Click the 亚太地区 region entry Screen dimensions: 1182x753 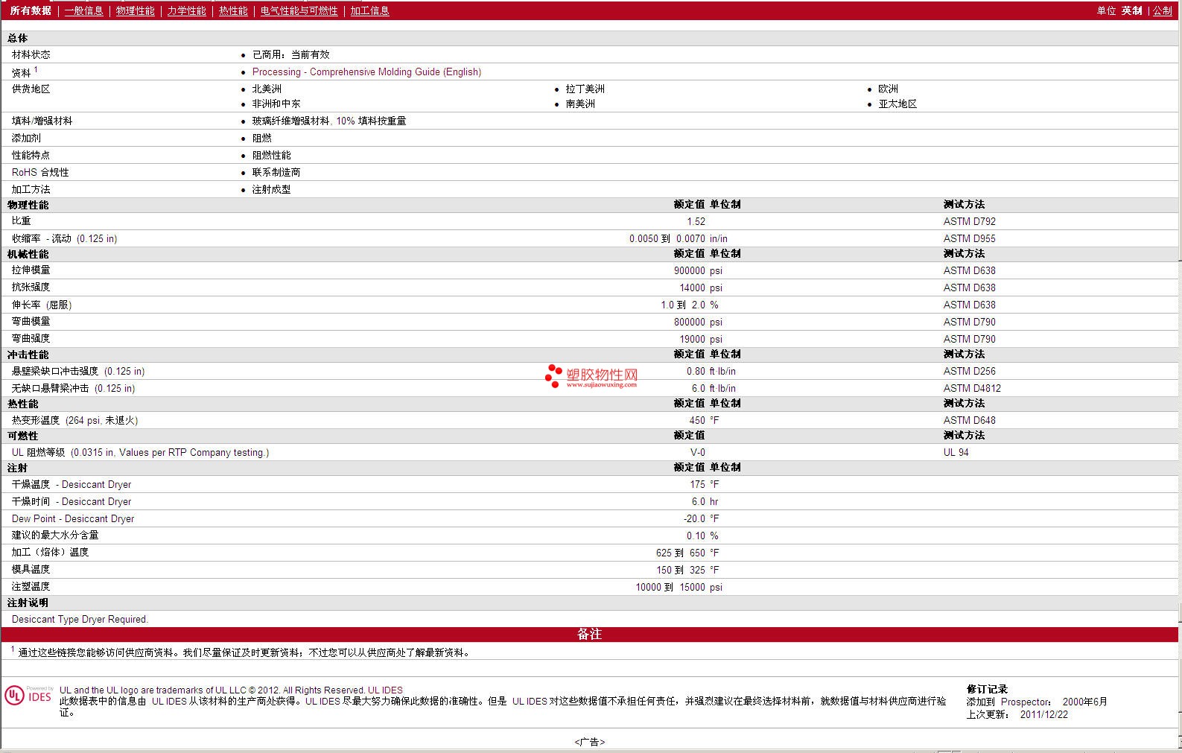pyautogui.click(x=897, y=104)
